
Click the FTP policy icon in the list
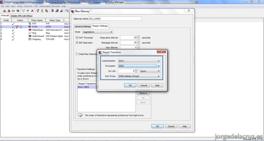30,24
